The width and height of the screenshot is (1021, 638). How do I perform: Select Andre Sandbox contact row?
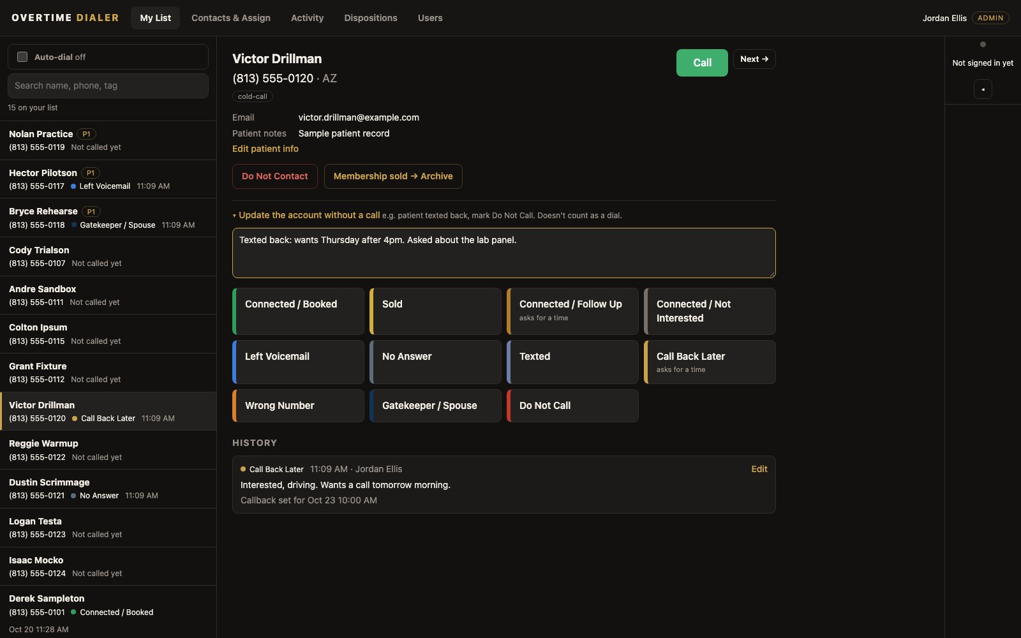pos(108,295)
